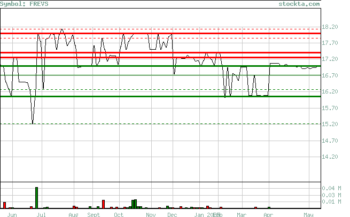Click the 17.20 price axis label
This screenshot has height=217, width=350.
coord(330,59)
